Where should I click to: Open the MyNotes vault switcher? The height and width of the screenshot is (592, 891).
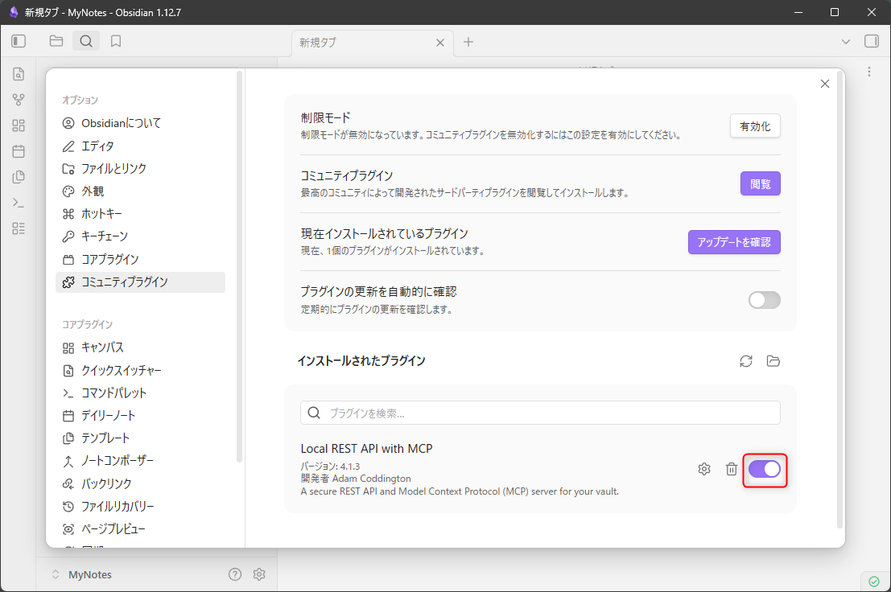(x=81, y=574)
